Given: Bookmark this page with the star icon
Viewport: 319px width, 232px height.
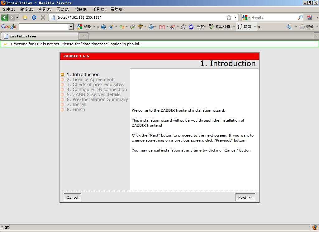Looking at the screenshot, I should coord(229,17).
